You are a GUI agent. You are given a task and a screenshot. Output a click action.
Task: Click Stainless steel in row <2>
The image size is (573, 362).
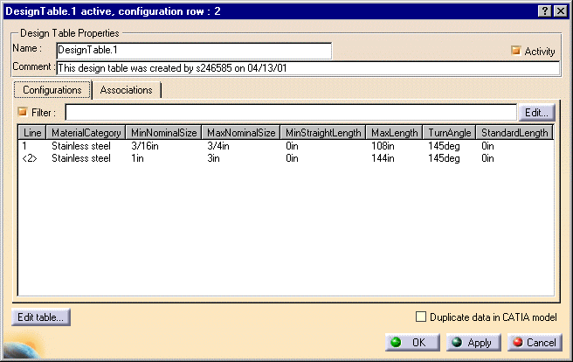[x=81, y=158]
